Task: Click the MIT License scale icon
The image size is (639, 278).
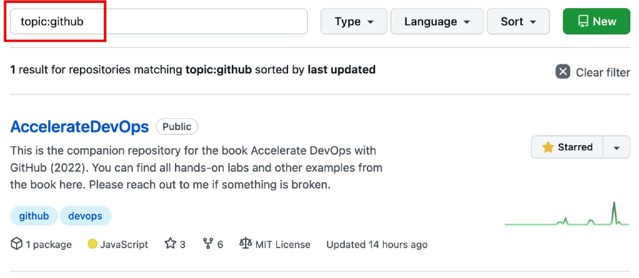Action: 245,243
